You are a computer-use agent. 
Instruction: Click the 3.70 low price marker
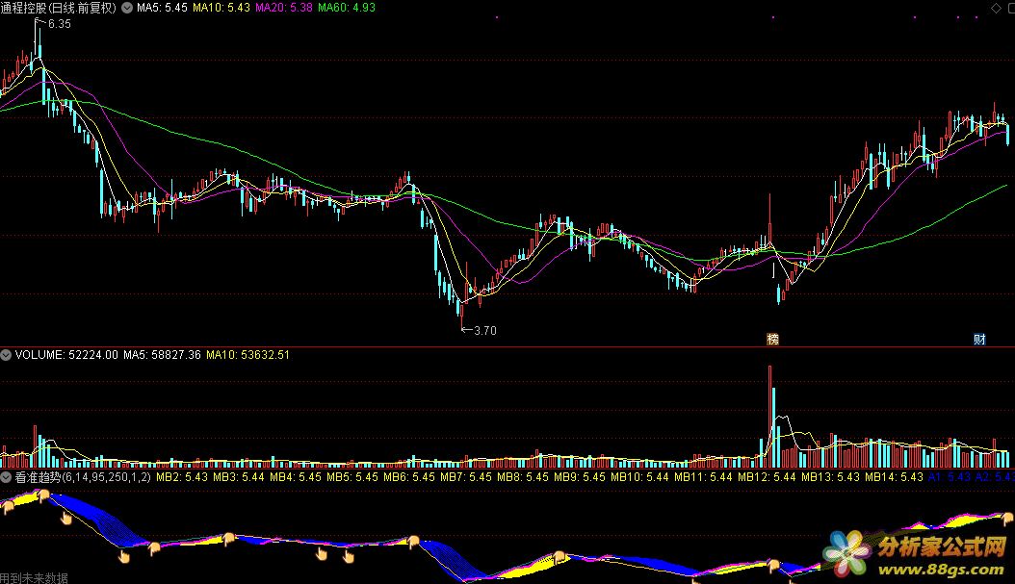point(484,330)
